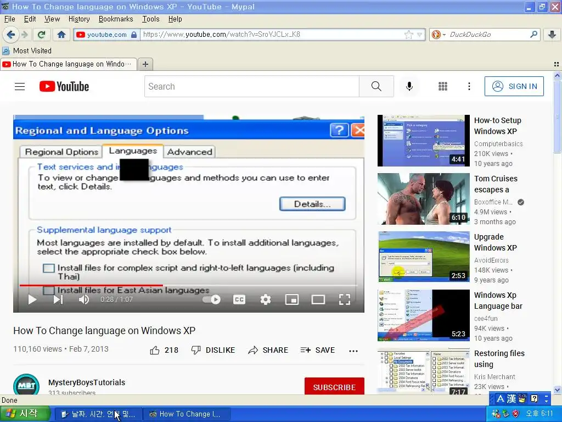
Task: Share the video
Action: [268, 350]
